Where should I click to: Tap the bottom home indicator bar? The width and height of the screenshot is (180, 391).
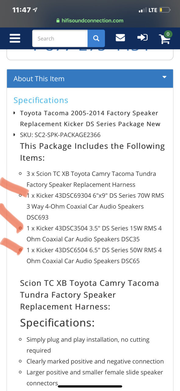(90, 386)
